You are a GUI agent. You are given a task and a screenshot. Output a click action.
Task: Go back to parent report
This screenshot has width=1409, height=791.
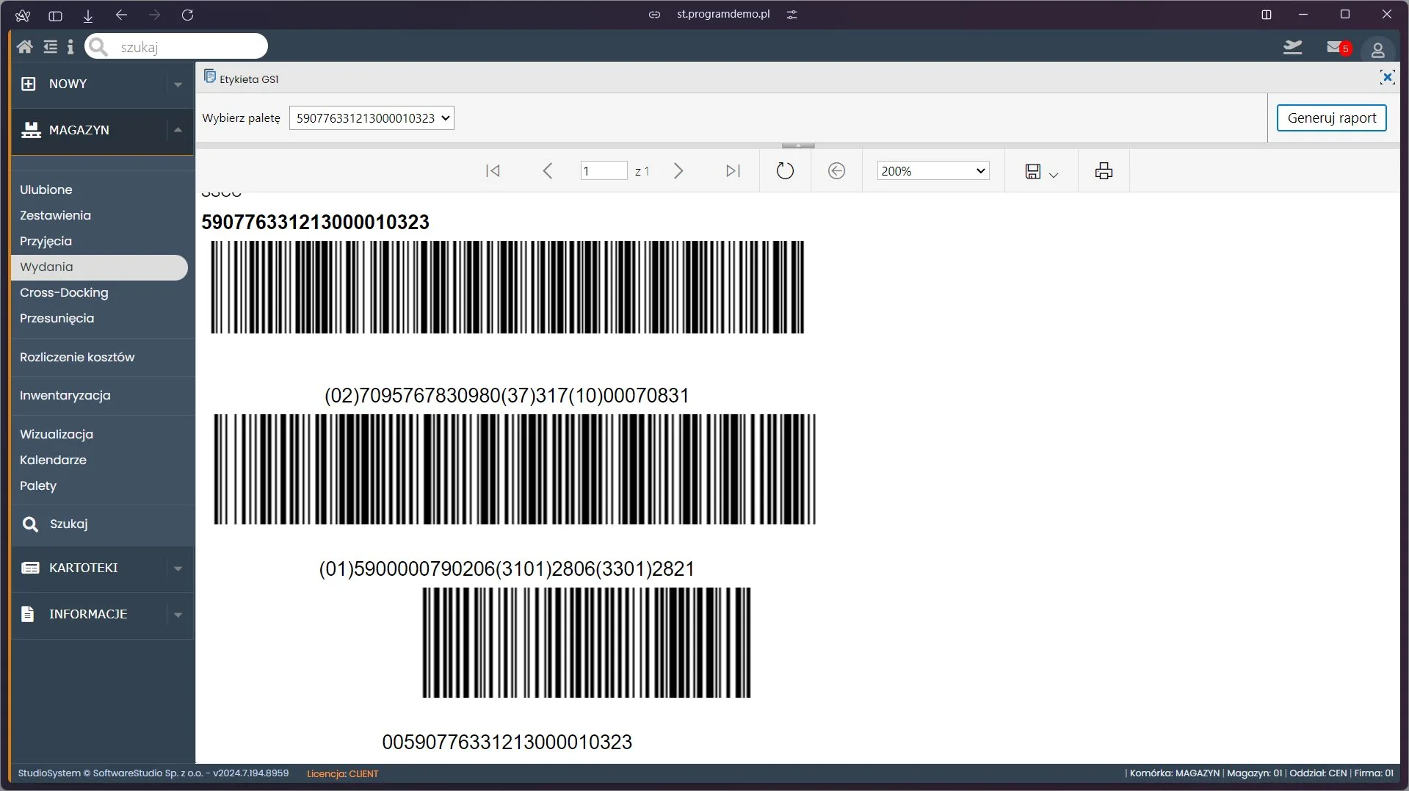point(836,171)
